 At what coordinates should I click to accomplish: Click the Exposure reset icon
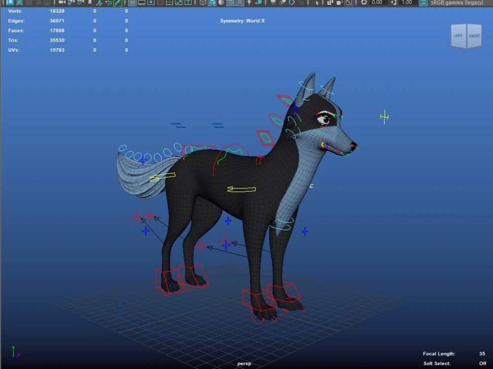pos(363,2)
